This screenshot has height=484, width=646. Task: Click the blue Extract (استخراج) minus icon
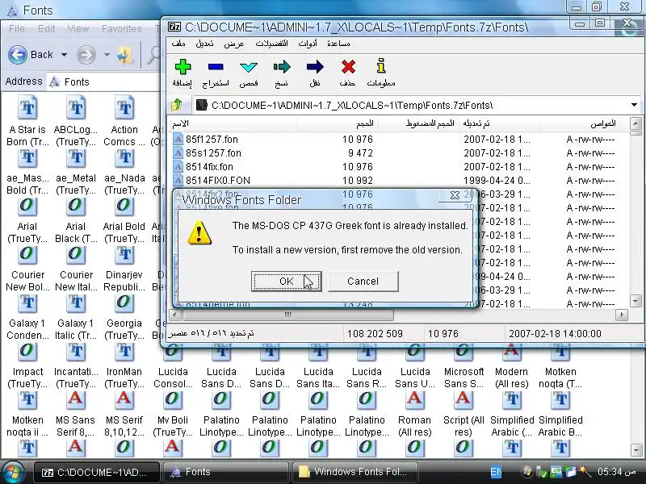[216, 67]
